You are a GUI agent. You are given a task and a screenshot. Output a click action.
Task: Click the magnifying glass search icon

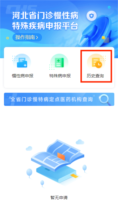(x=105, y=100)
